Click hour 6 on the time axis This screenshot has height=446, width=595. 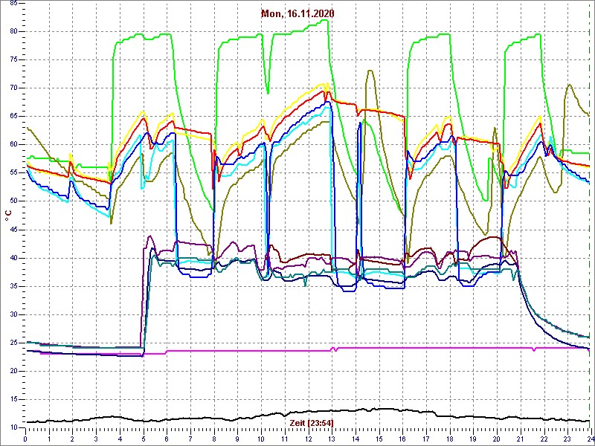coord(167,439)
